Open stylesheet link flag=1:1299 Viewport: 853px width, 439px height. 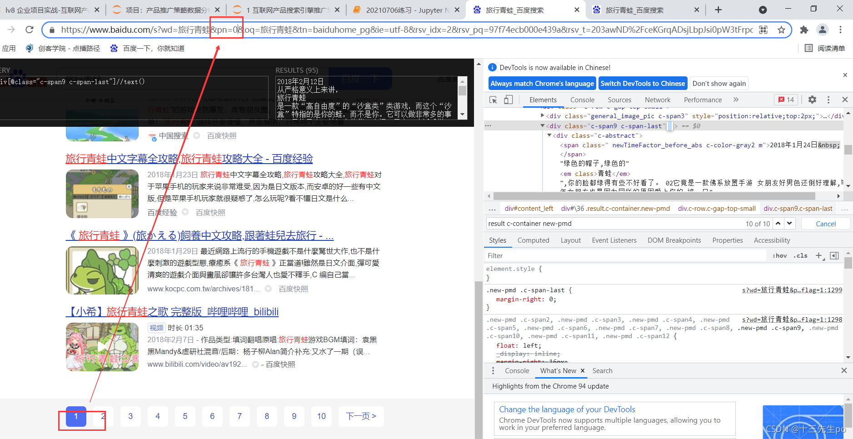coord(792,290)
